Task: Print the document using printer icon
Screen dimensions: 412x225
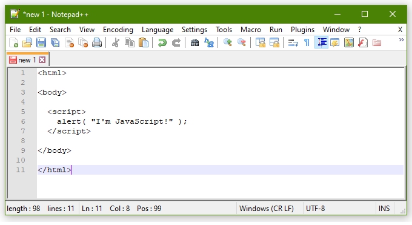Action: 97,42
